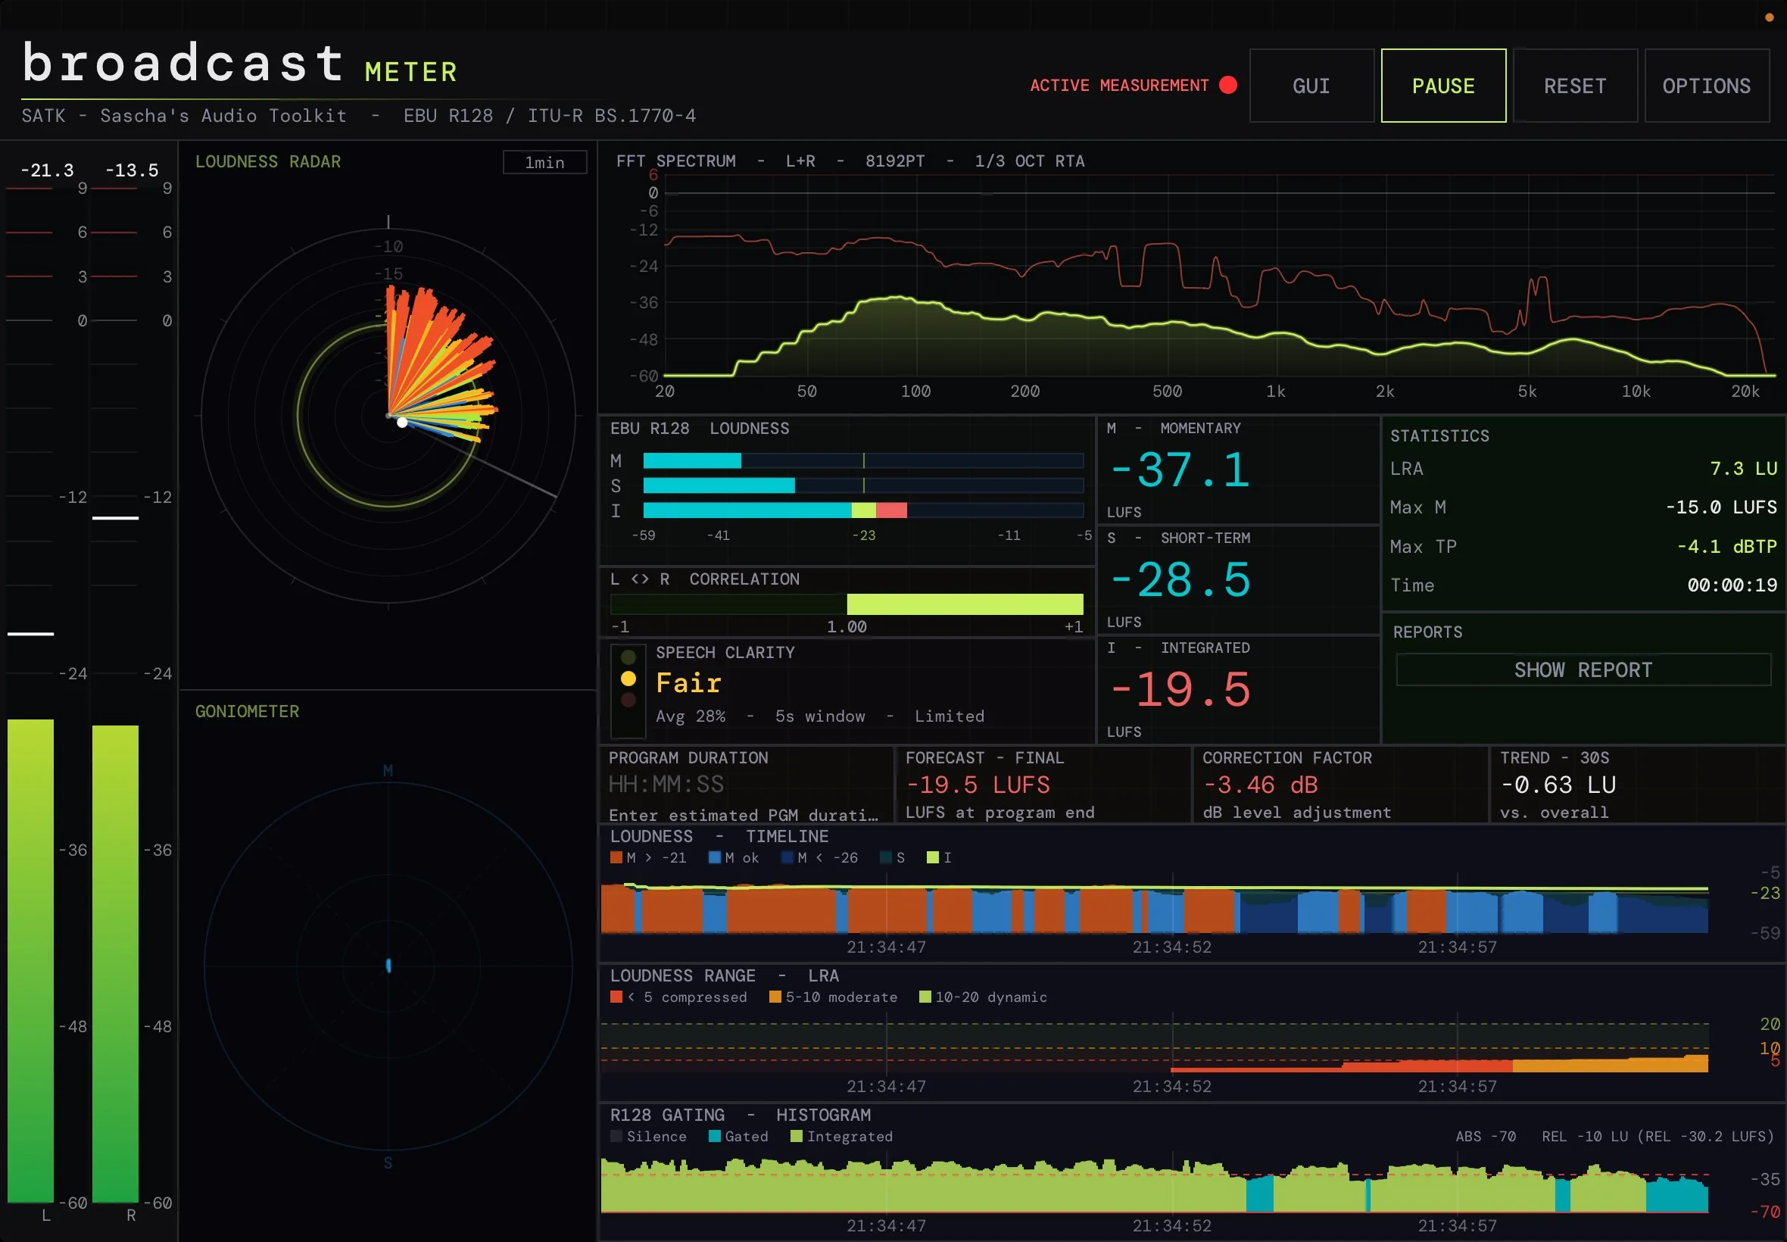Screen dimensions: 1787x1242
Task: Click the LRA '7.3 LU' statistic
Action: [1743, 469]
